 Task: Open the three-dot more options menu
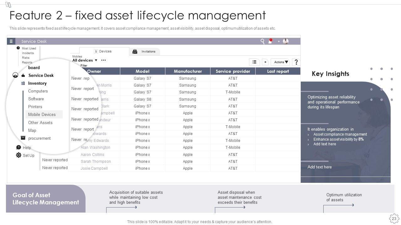tap(103, 60)
